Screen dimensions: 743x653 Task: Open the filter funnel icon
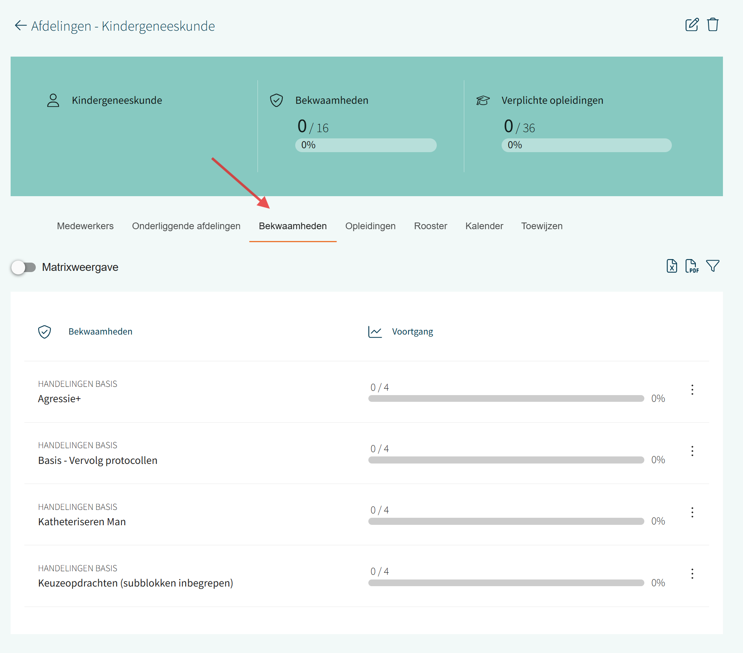[x=712, y=266]
